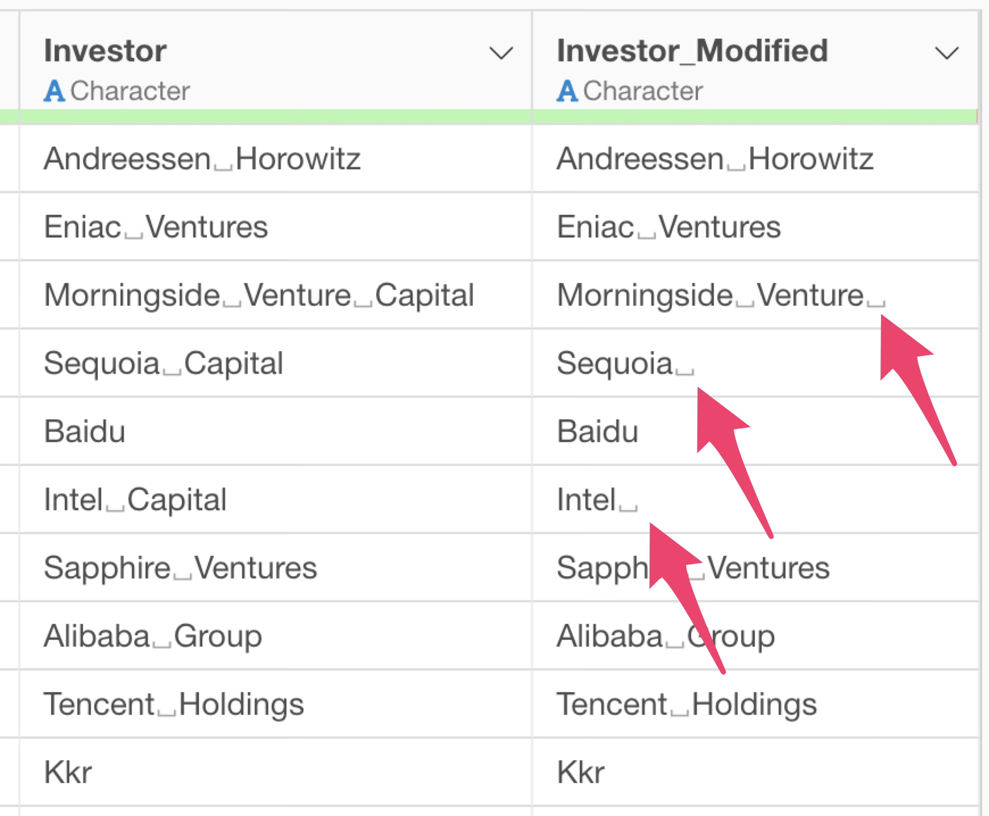The height and width of the screenshot is (816, 989).
Task: Open the Investor column dropdown menu
Action: click(x=501, y=53)
